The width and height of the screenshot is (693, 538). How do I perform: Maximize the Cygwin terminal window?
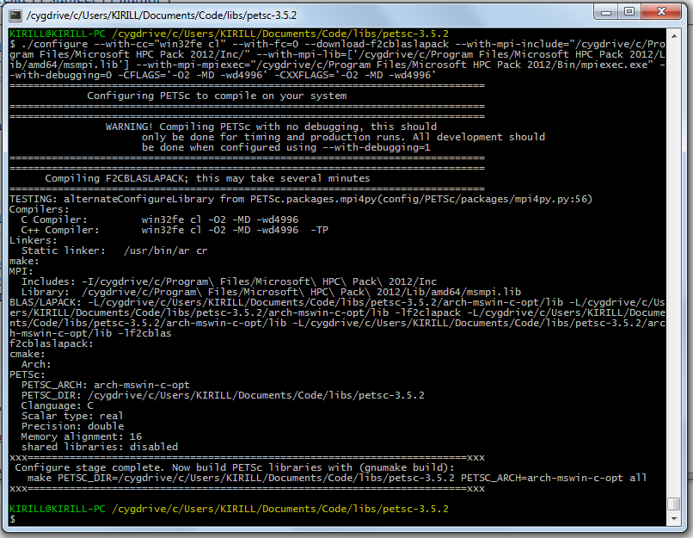point(629,12)
